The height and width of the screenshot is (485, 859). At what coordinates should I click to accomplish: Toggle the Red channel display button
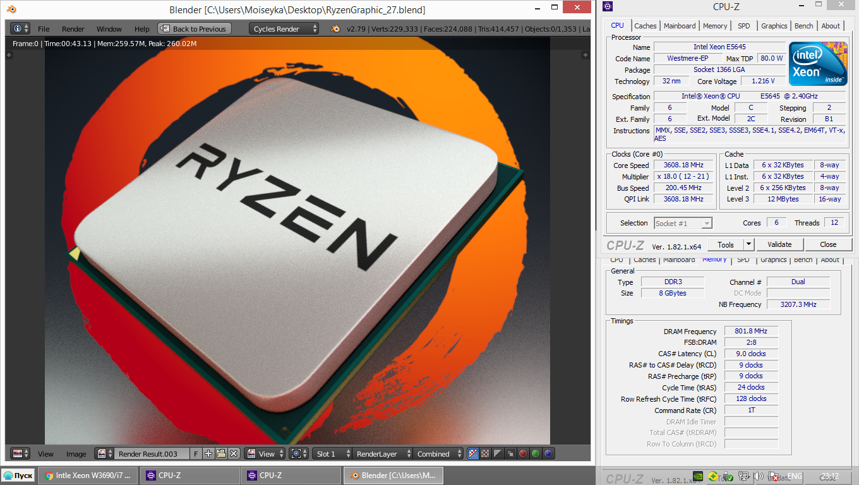click(523, 453)
